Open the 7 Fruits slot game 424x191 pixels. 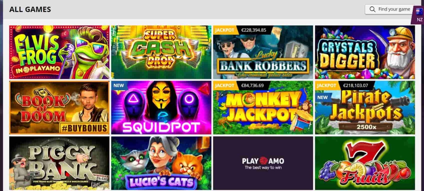tap(365, 163)
